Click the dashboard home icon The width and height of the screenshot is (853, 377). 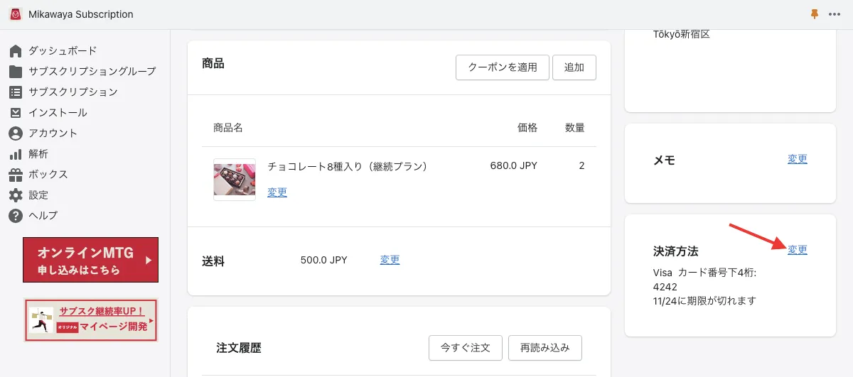tap(16, 51)
